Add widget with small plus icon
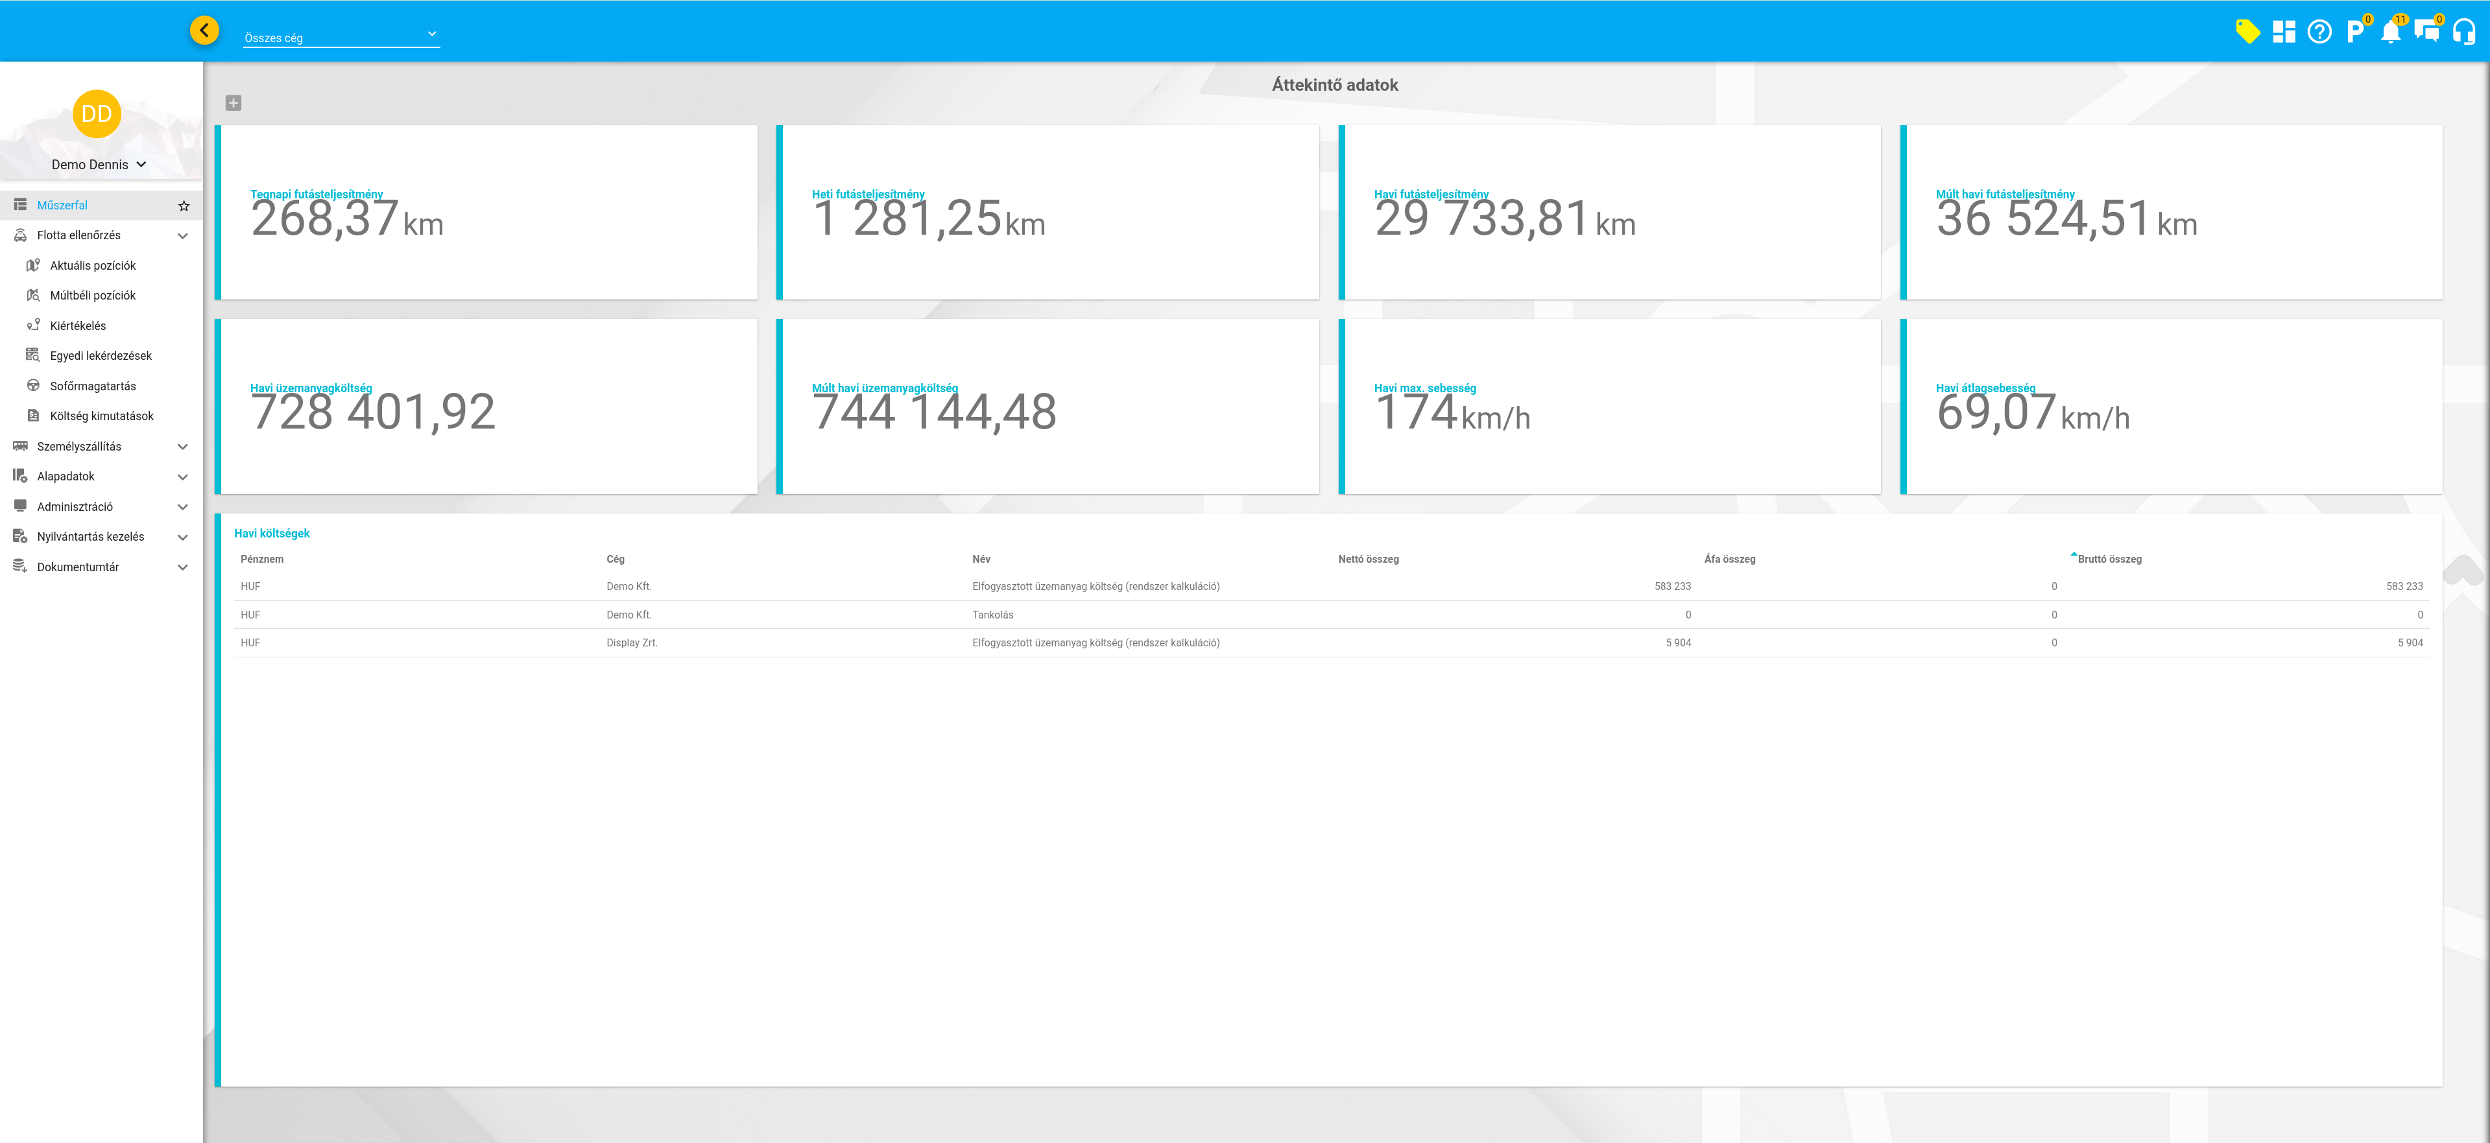 click(233, 103)
